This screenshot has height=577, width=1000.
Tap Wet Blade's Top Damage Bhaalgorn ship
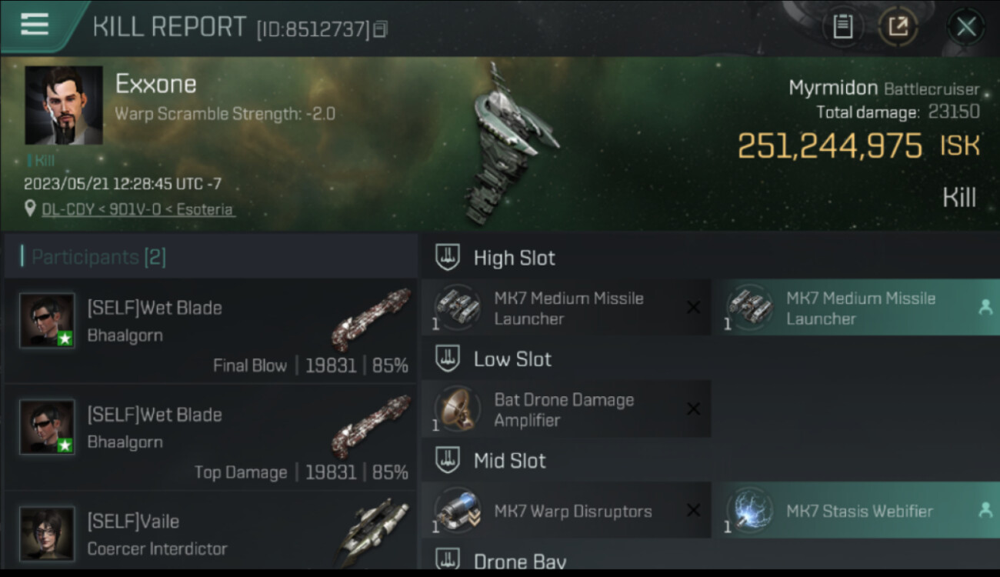pyautogui.click(x=371, y=426)
